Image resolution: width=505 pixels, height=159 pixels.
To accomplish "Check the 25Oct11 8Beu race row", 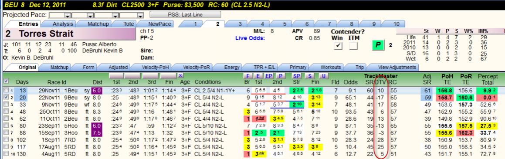I will [x=6, y=112].
